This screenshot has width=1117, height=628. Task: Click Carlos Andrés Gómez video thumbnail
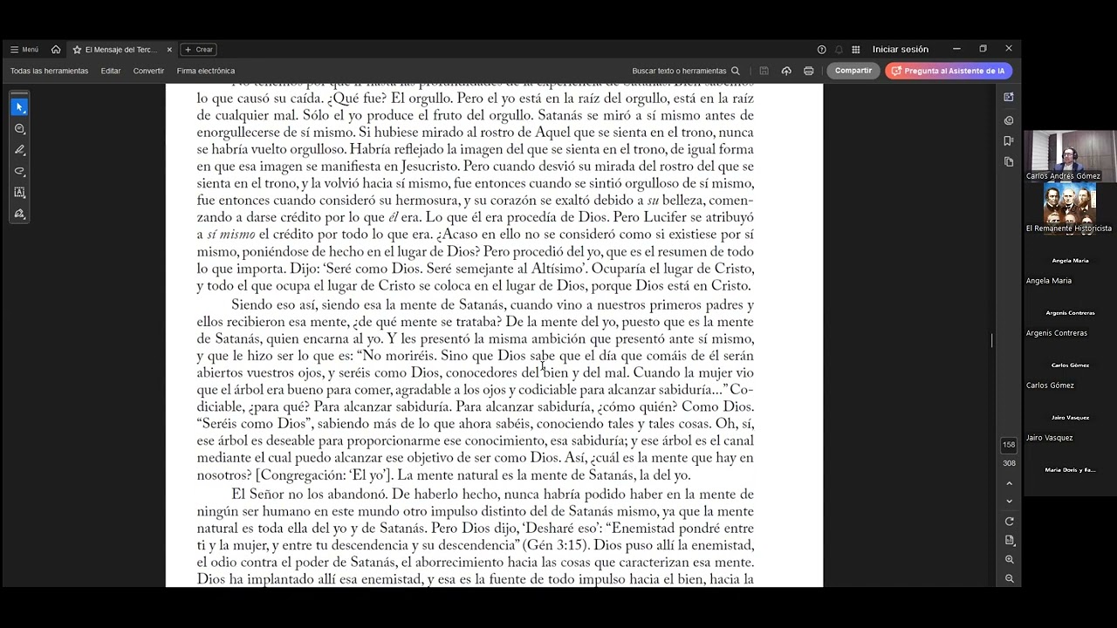pos(1070,156)
